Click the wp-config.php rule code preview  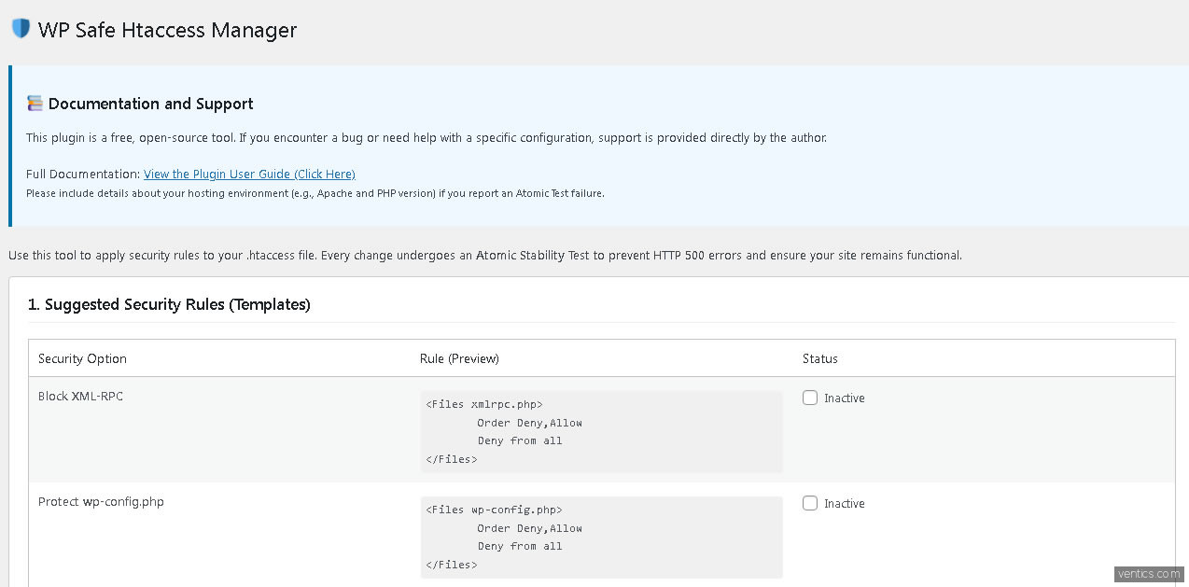coord(600,538)
